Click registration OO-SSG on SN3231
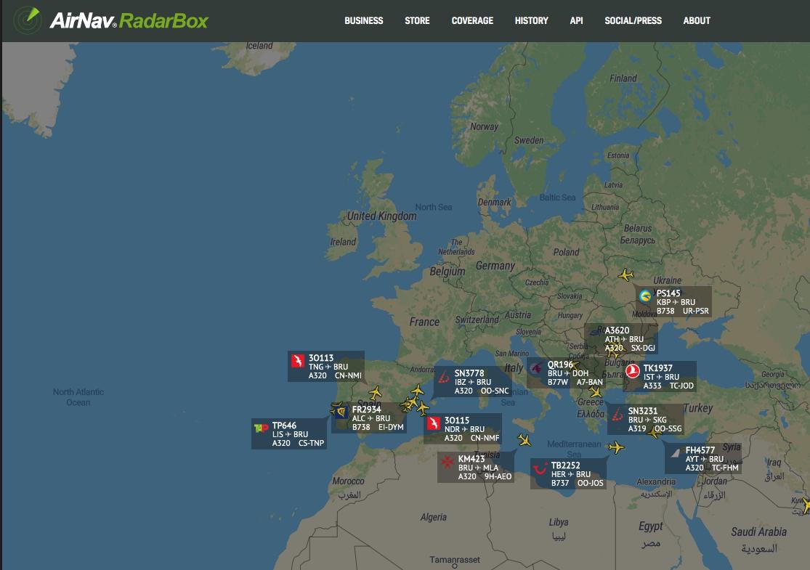810x570 pixels. 668,428
